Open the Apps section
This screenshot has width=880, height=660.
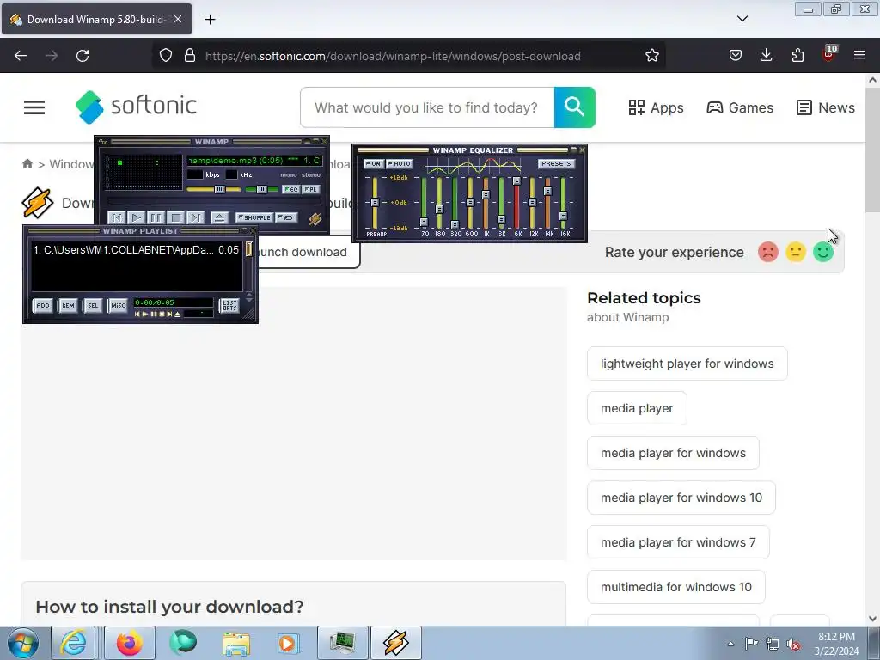656,107
